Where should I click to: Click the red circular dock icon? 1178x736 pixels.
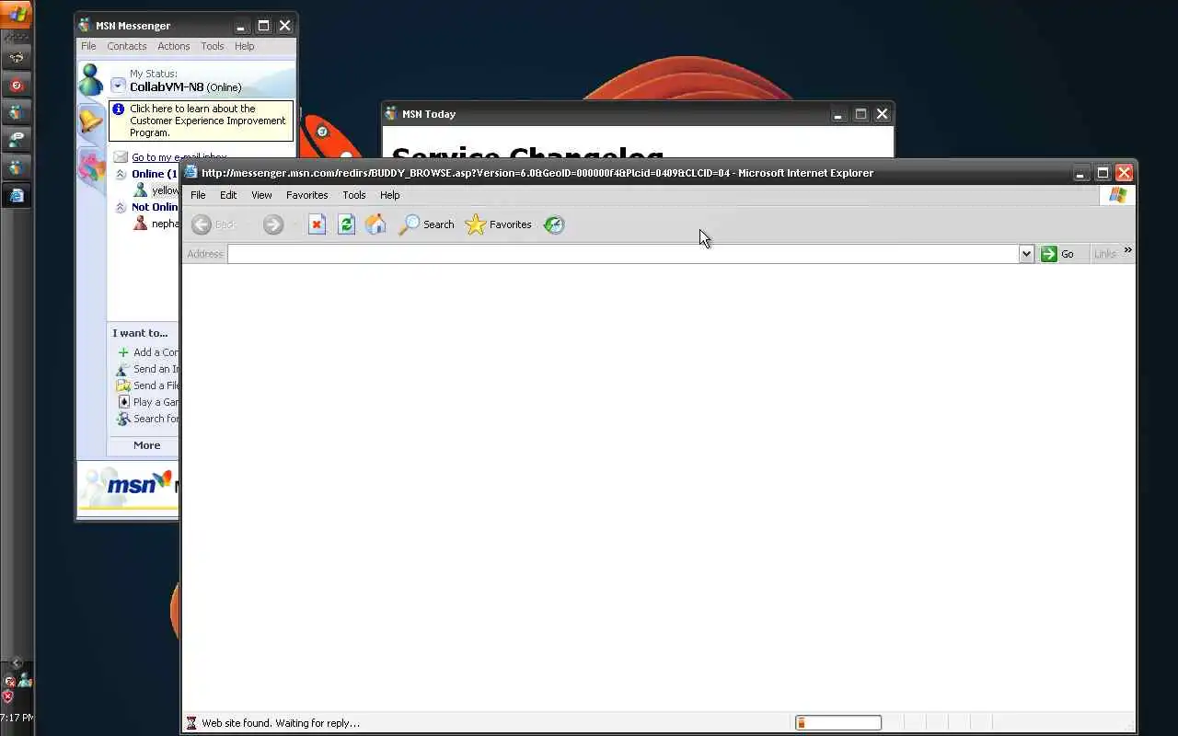17,86
